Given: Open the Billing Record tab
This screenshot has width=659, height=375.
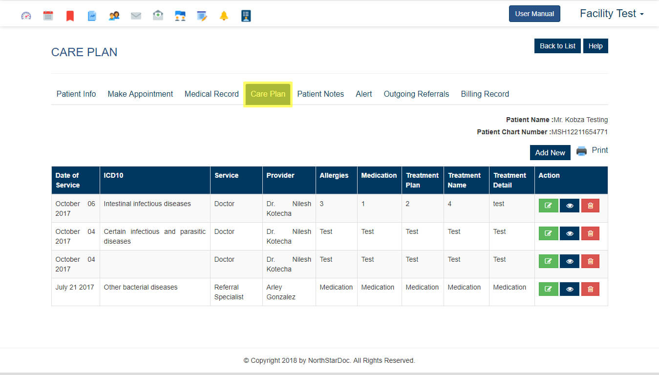Looking at the screenshot, I should tap(485, 94).
